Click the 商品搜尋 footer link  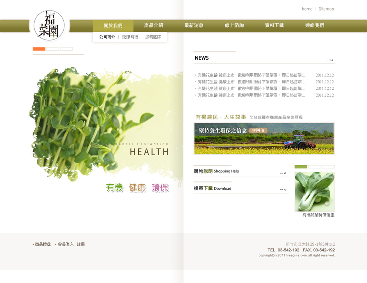43,244
